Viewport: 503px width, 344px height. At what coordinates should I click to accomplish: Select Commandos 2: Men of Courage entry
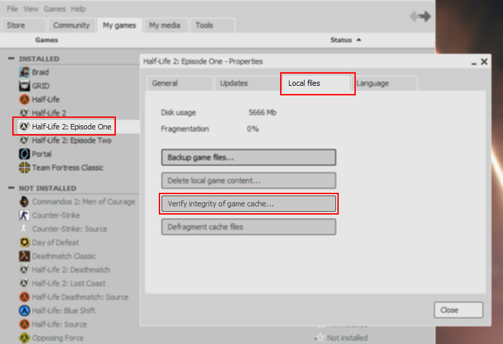click(x=83, y=202)
